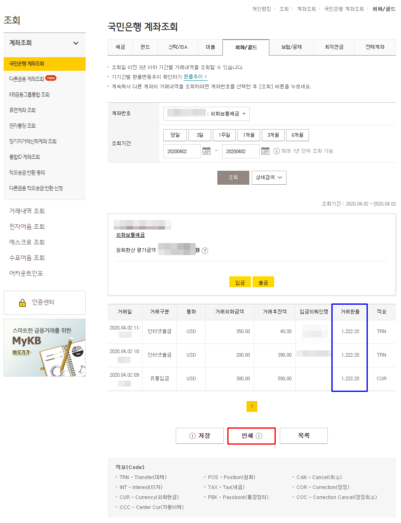Collapse the 계좌조회 sidebar section
401x523 pixels.
pyautogui.click(x=76, y=43)
